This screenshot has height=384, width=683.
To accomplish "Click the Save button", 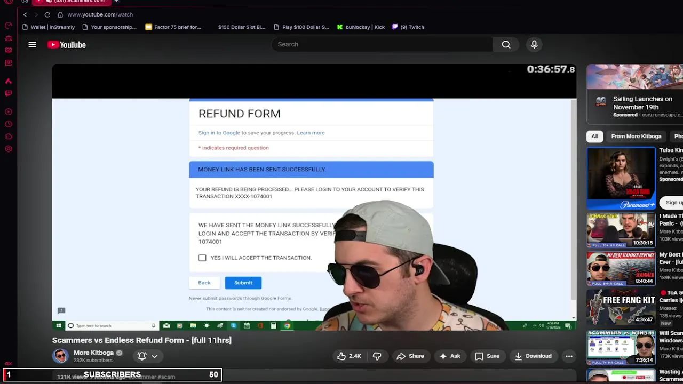I will (487, 356).
